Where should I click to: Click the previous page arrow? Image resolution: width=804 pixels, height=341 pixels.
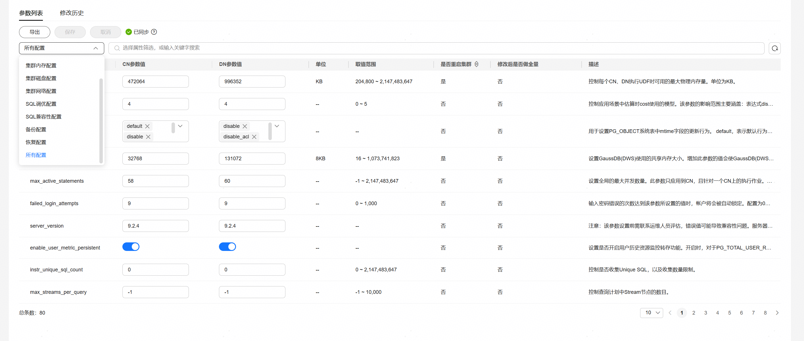[670, 313]
